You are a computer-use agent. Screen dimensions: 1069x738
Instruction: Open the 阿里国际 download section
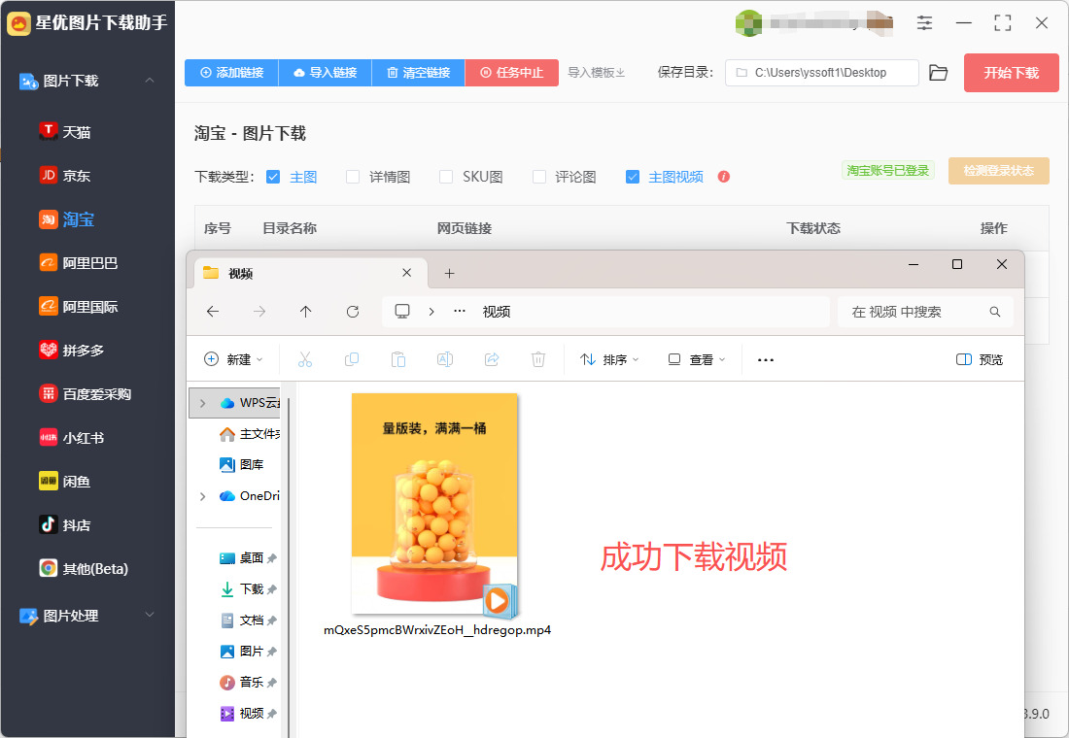(79, 307)
